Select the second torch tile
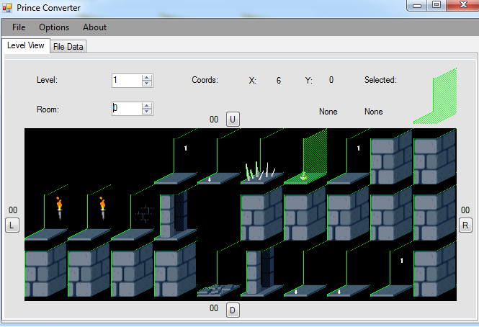 click(89, 214)
